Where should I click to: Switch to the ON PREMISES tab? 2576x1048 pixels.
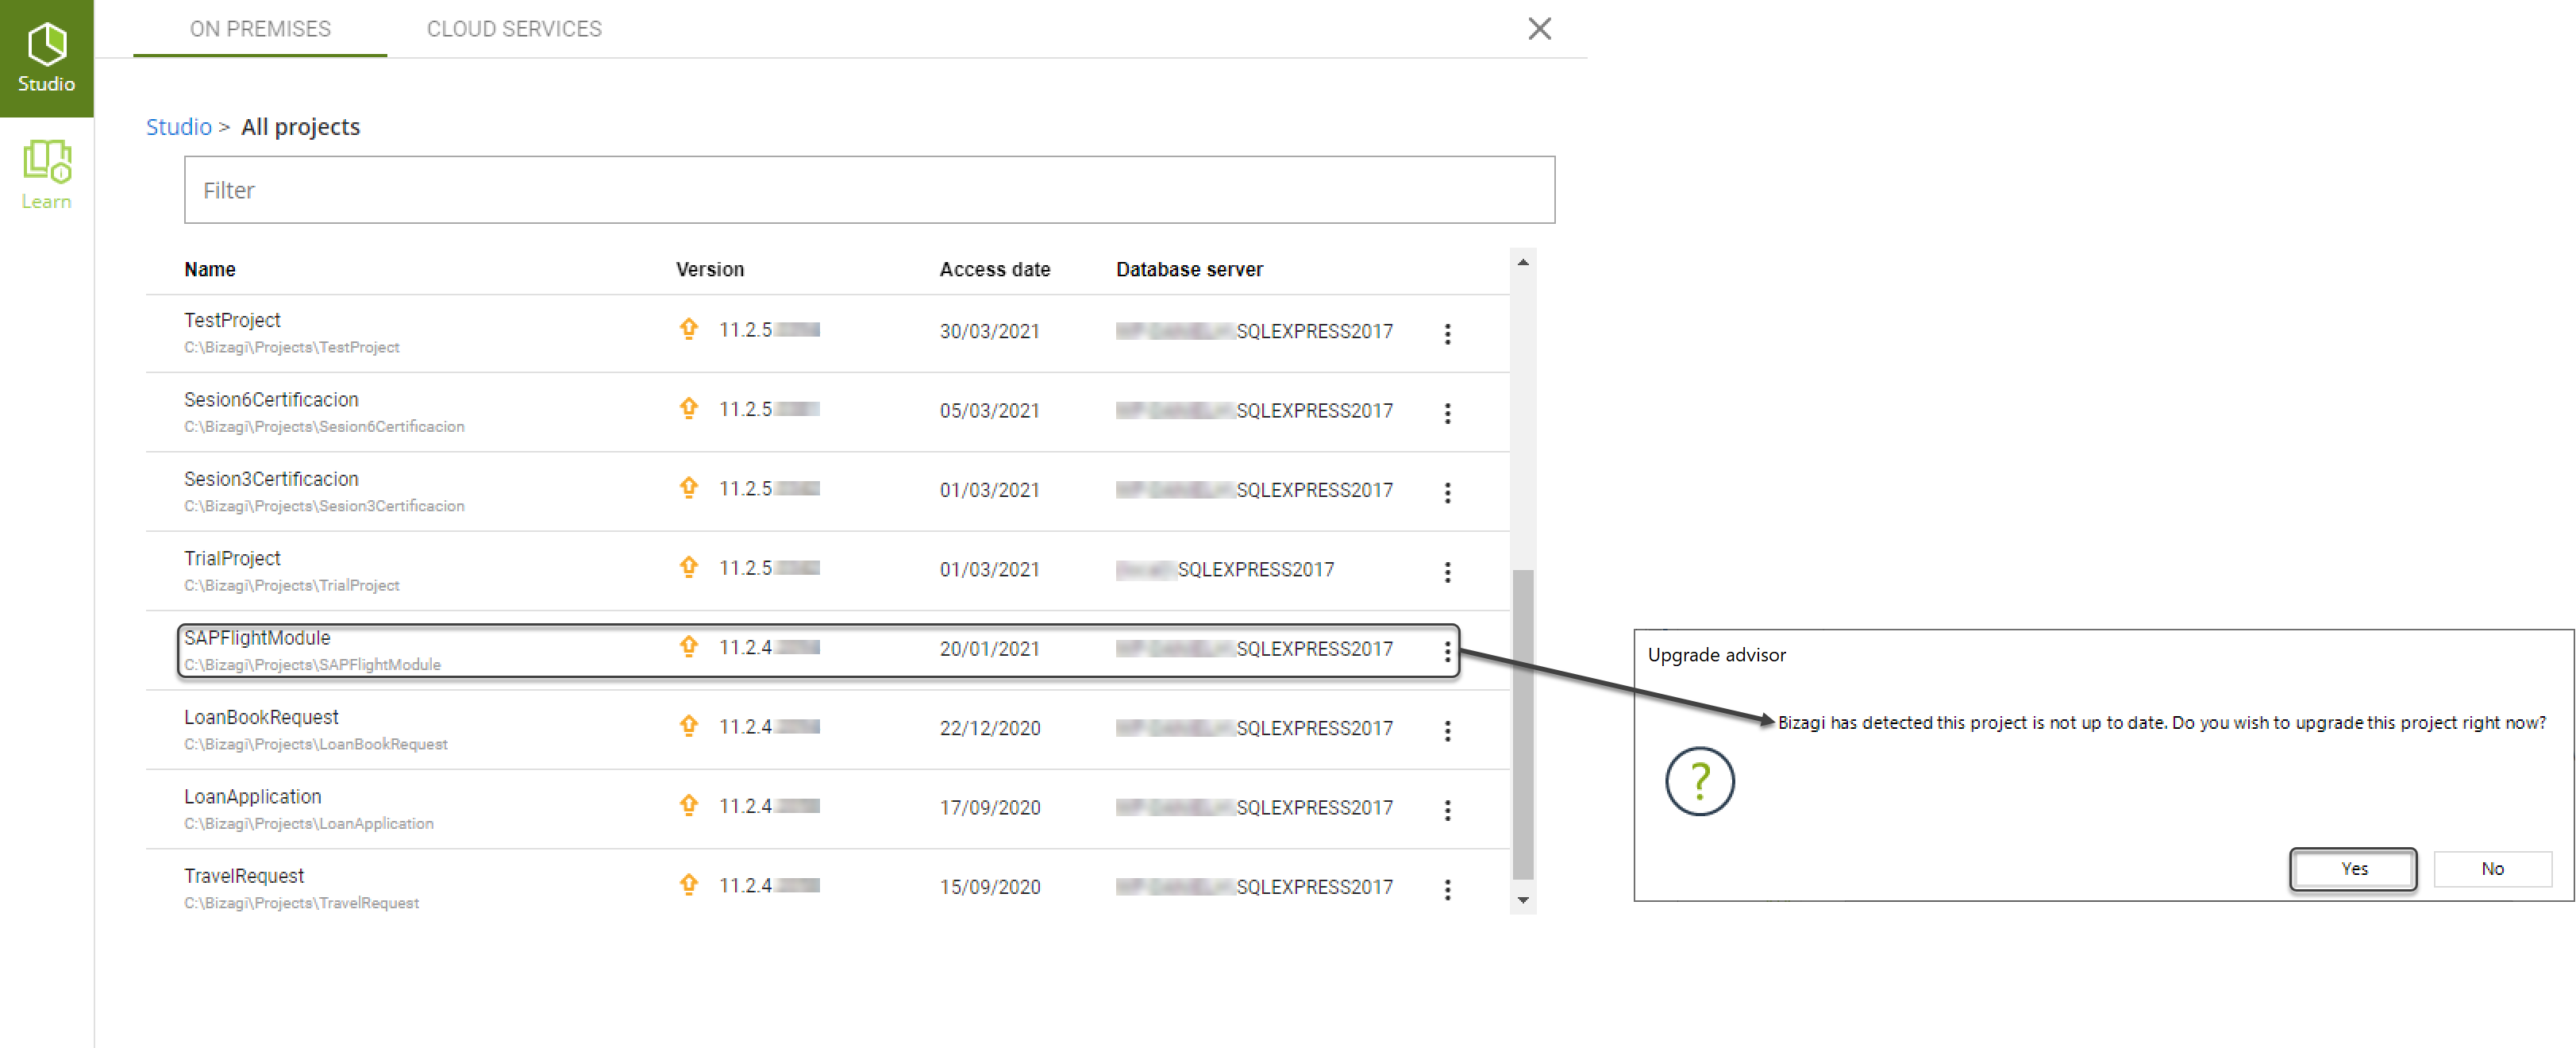pos(260,29)
